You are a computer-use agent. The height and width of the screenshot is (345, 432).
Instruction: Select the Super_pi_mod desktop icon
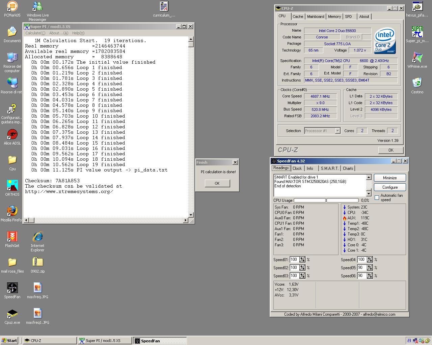click(x=417, y=34)
